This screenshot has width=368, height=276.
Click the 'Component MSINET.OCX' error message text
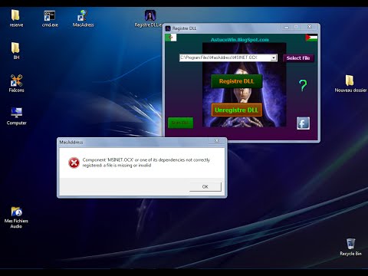(x=146, y=163)
